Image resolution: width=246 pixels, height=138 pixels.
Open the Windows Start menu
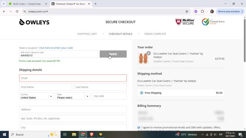click(x=4, y=135)
